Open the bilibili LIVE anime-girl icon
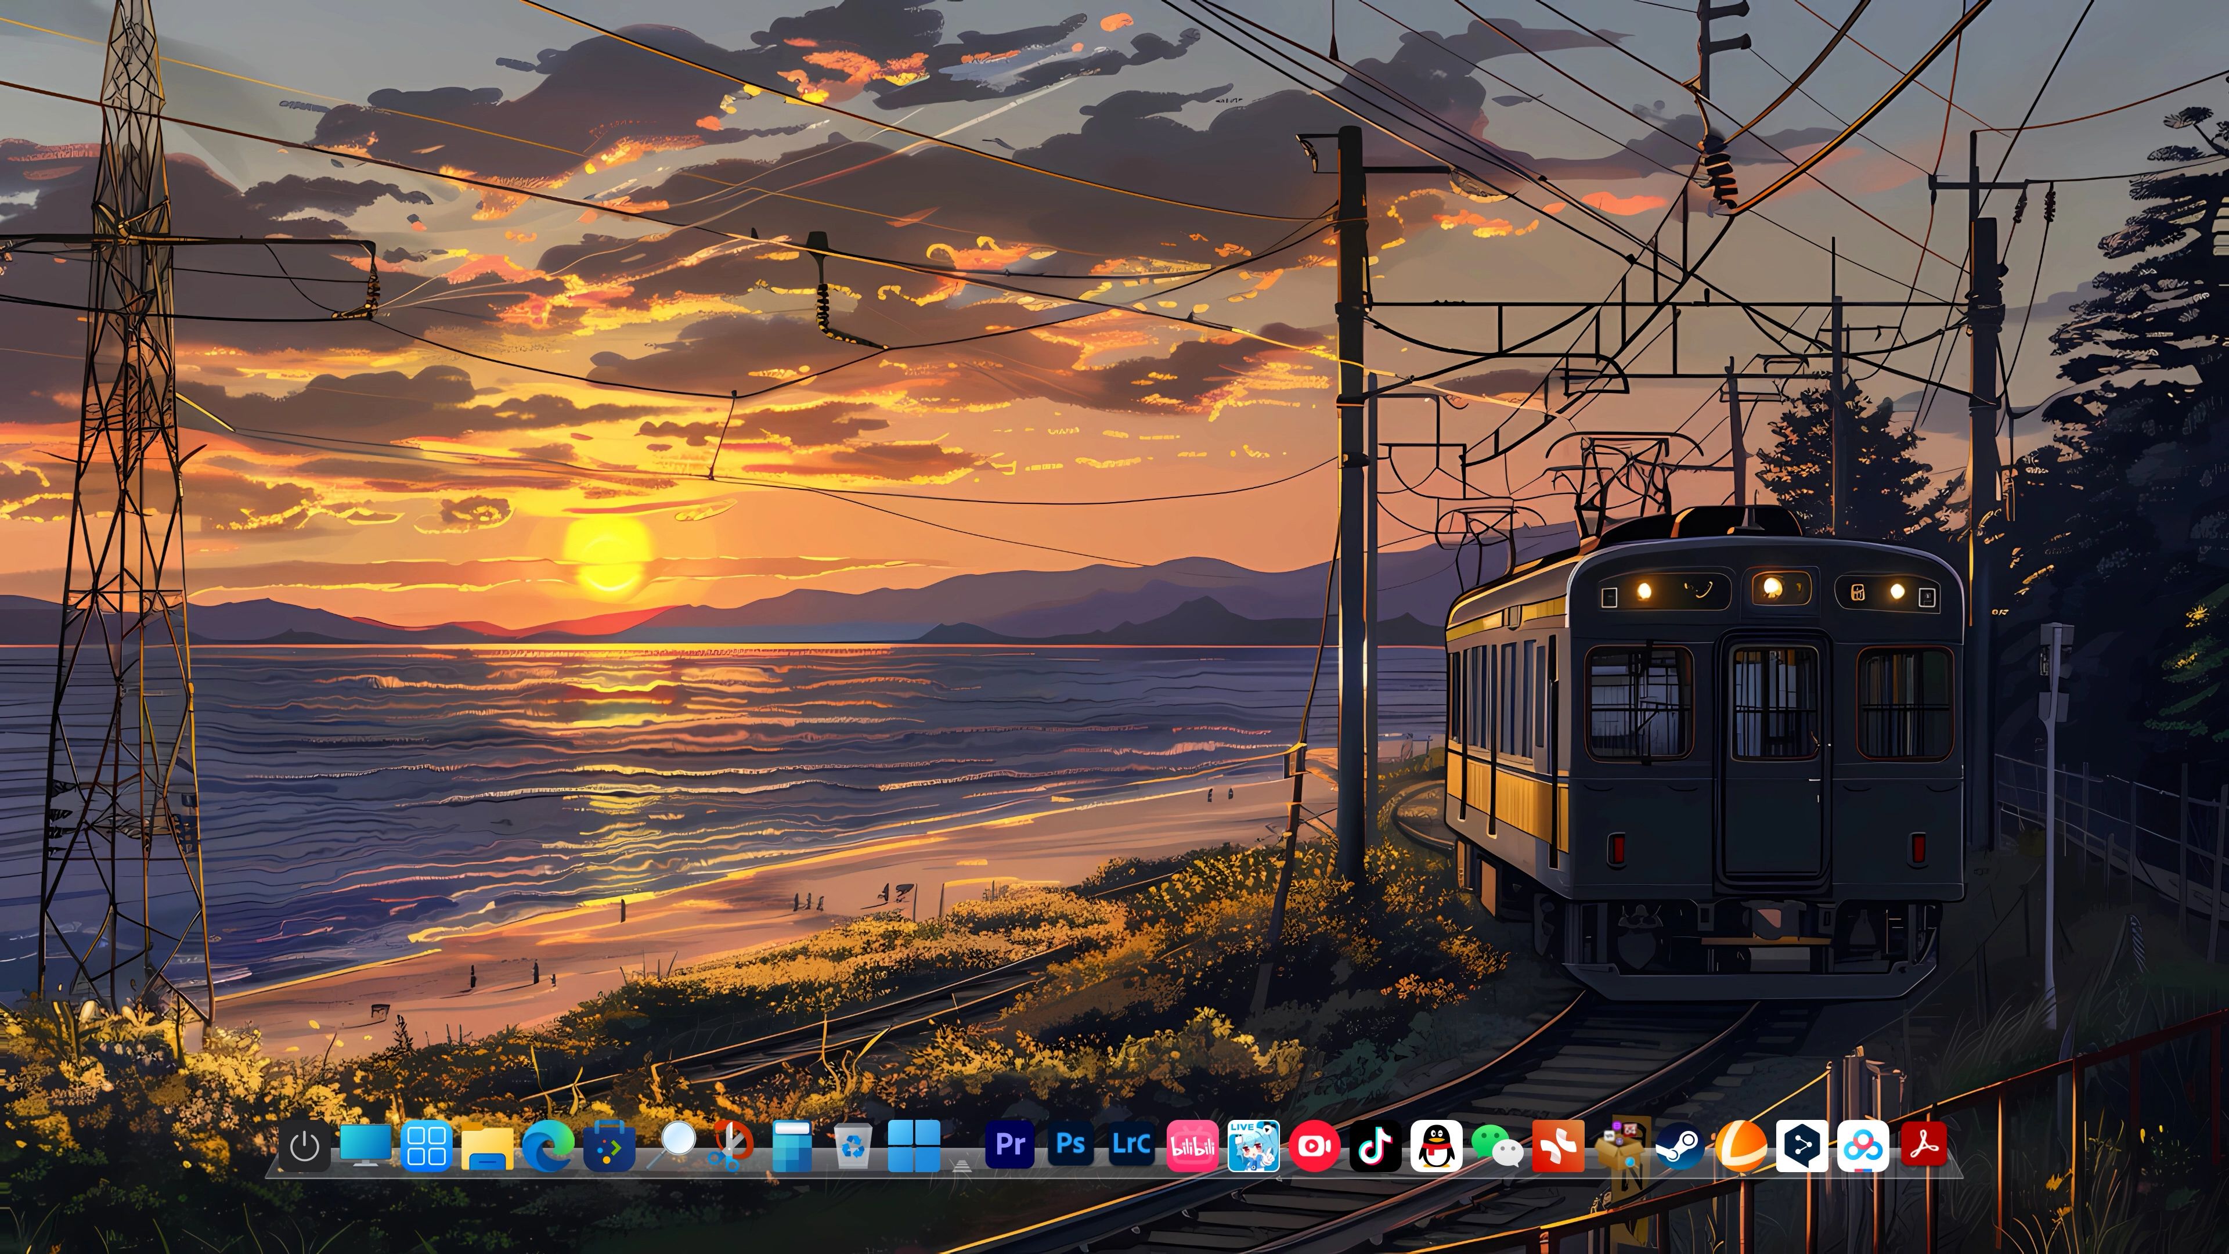 point(1254,1146)
